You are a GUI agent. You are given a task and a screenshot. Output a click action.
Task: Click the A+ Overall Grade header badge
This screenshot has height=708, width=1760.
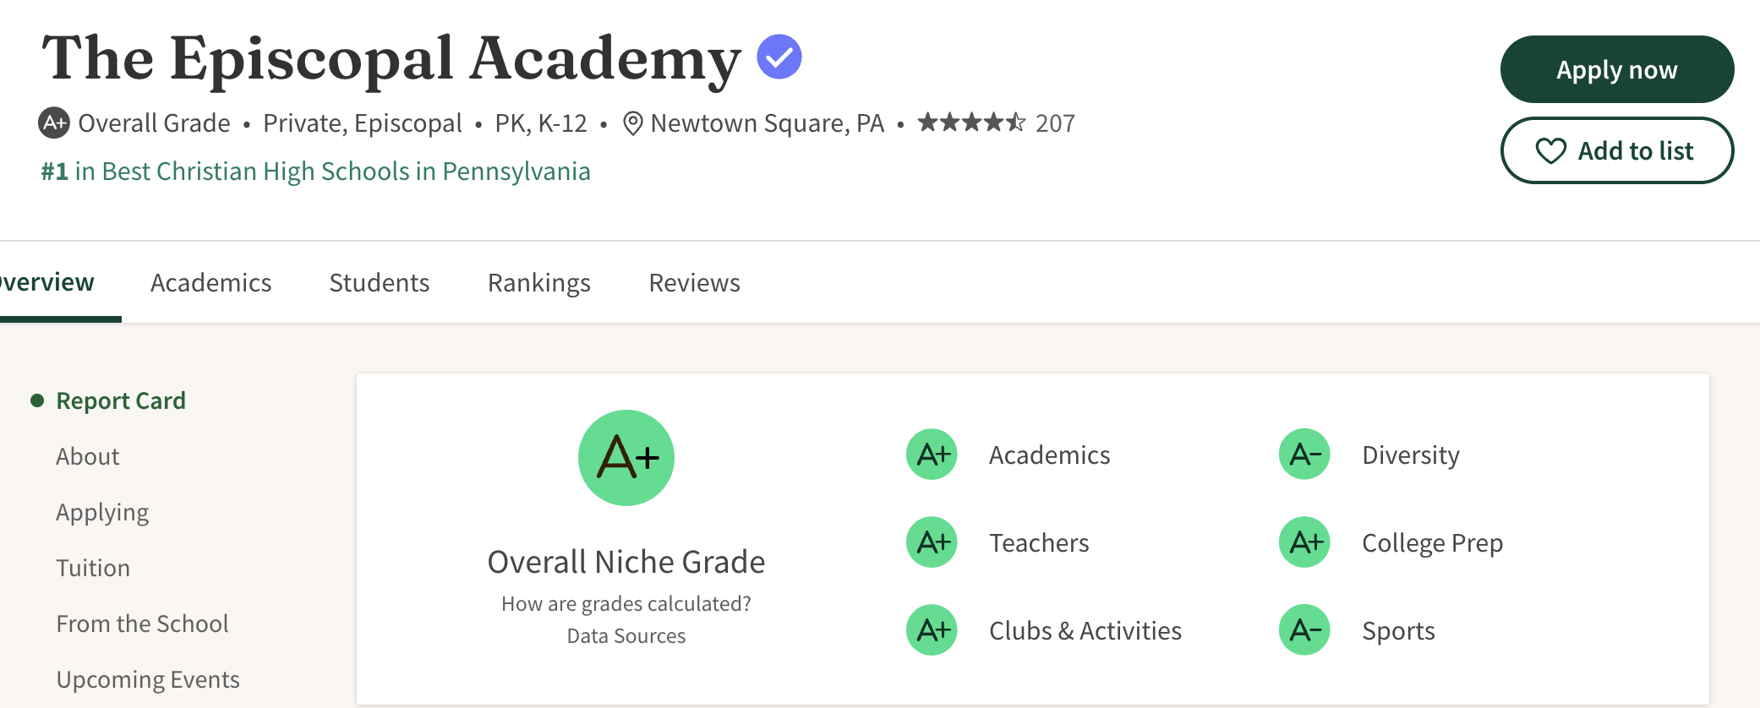click(54, 123)
